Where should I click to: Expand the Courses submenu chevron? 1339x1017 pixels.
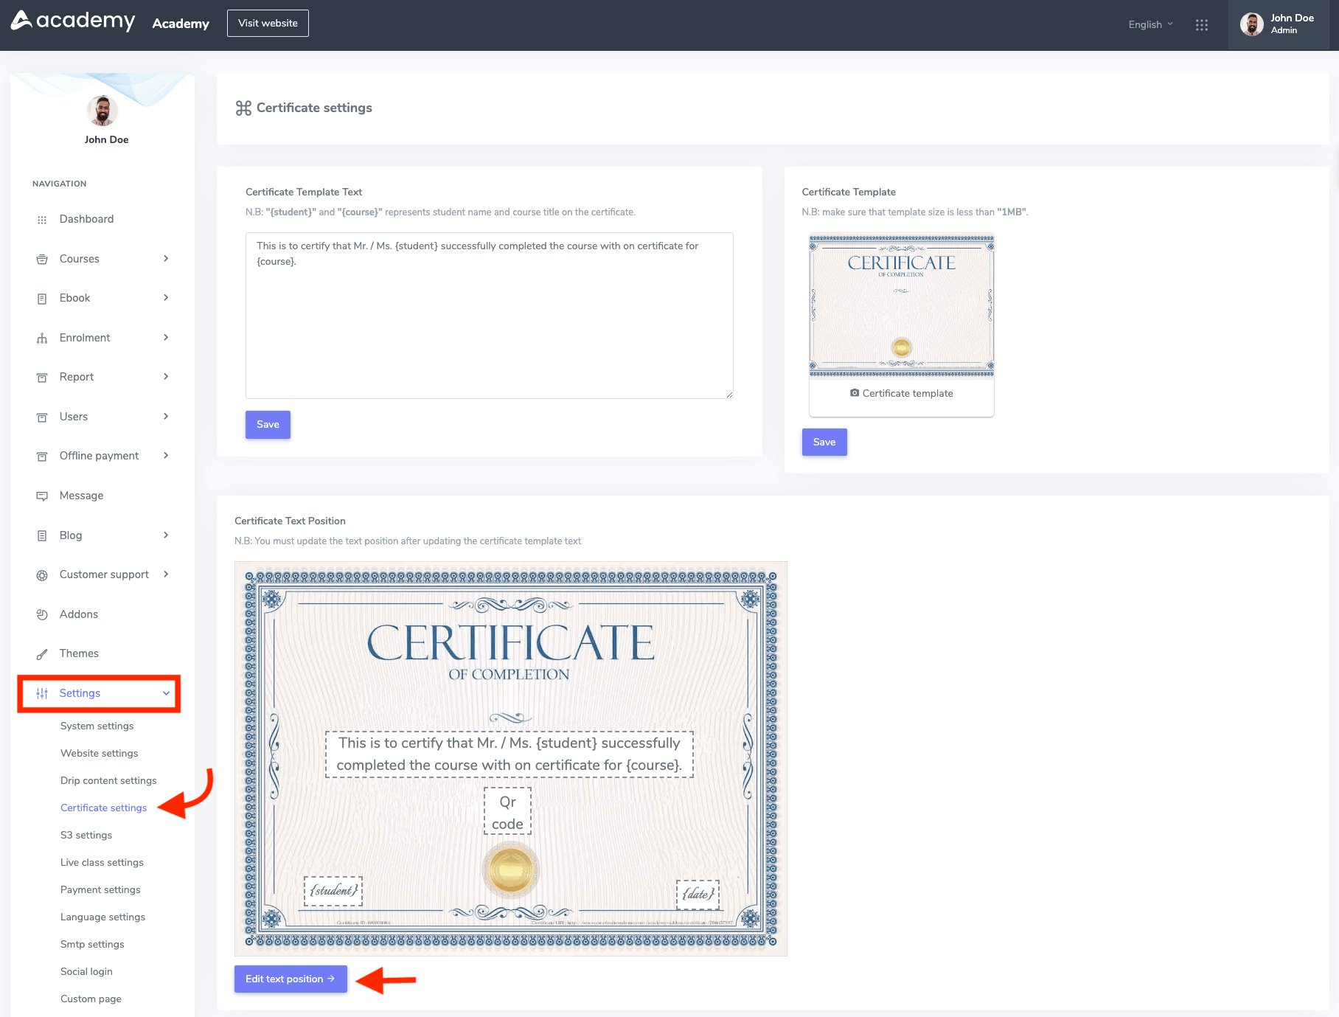[166, 258]
